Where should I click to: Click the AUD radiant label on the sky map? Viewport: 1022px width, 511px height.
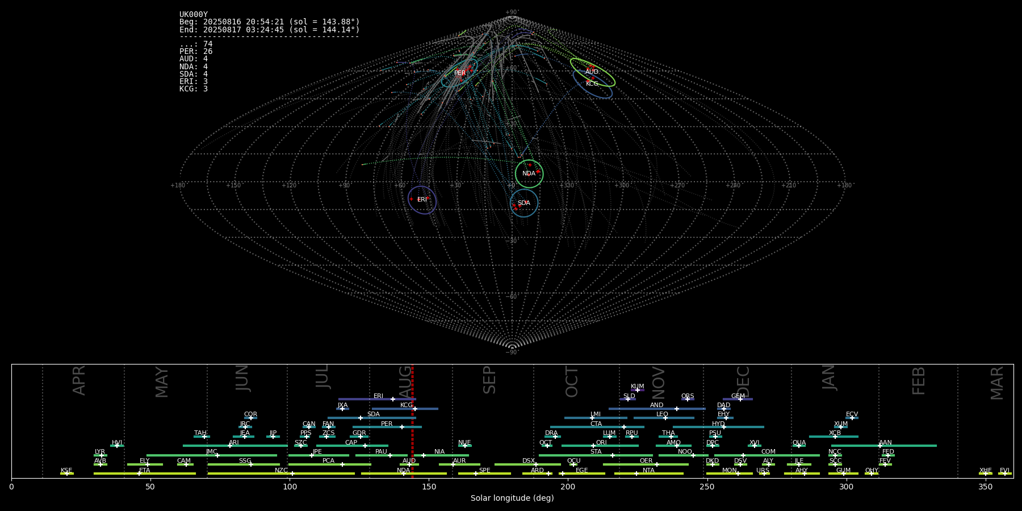point(592,72)
